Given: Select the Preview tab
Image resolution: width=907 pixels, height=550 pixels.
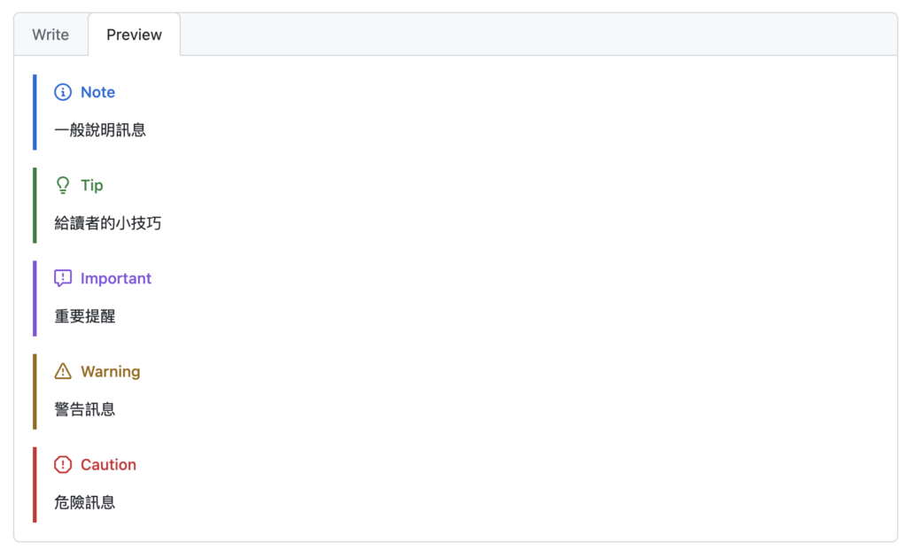Looking at the screenshot, I should [134, 35].
